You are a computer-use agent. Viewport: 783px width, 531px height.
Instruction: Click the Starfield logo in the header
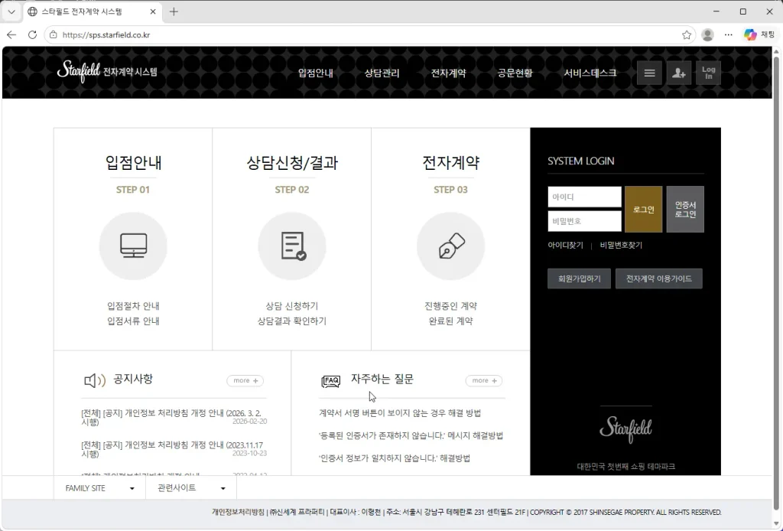coord(107,72)
